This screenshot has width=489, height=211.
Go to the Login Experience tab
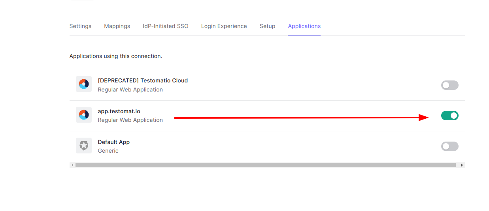pyautogui.click(x=224, y=26)
